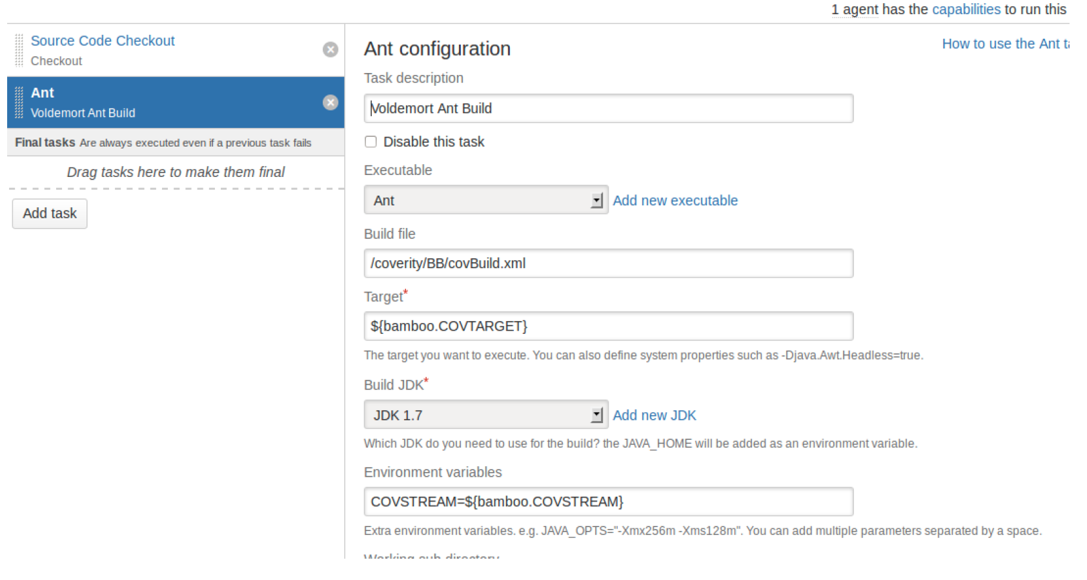
Task: Open the Add new executable link
Action: (x=675, y=200)
